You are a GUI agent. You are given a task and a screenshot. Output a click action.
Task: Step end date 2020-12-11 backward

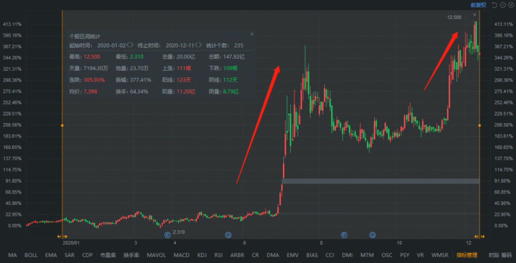click(x=197, y=45)
